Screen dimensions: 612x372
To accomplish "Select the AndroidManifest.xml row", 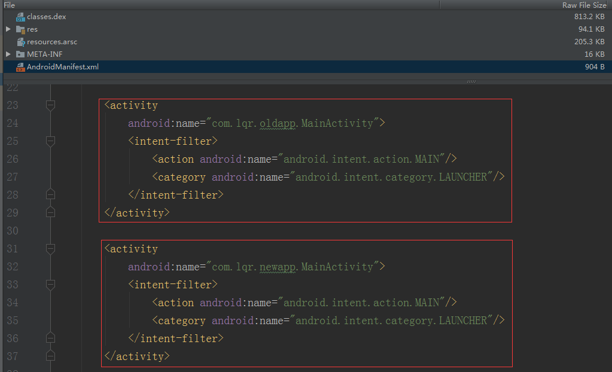I will (306, 67).
